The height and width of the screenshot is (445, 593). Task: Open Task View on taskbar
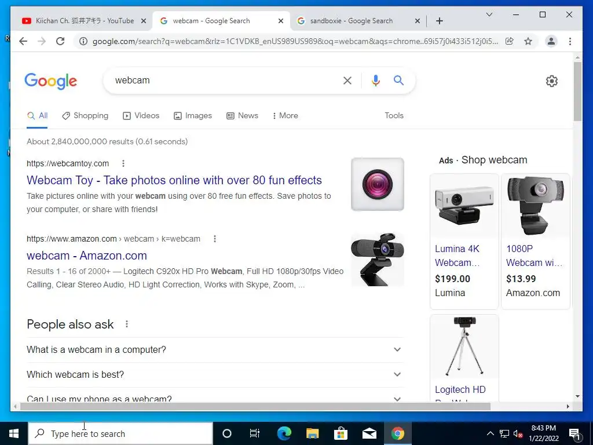coord(255,433)
